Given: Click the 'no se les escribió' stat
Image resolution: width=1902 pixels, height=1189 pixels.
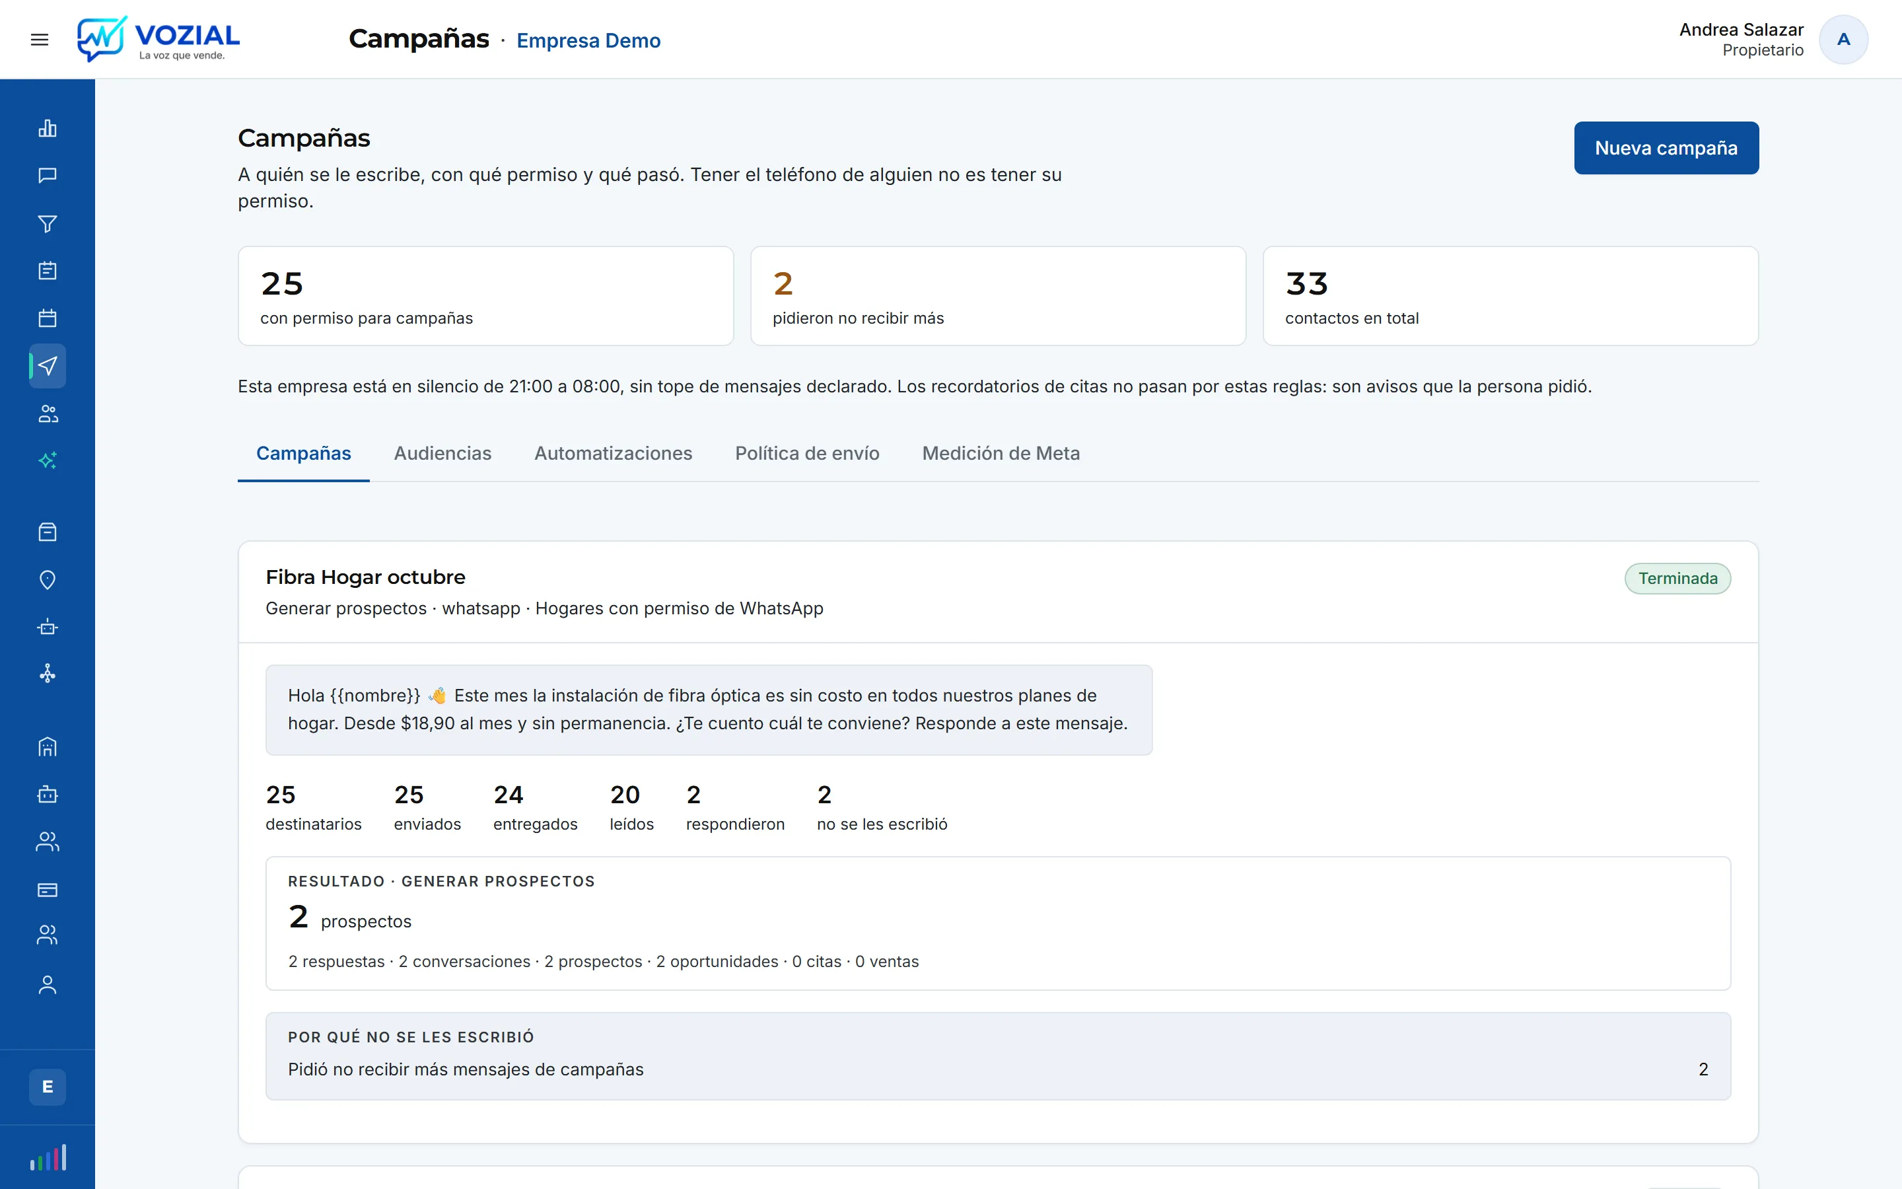Looking at the screenshot, I should tap(882, 808).
